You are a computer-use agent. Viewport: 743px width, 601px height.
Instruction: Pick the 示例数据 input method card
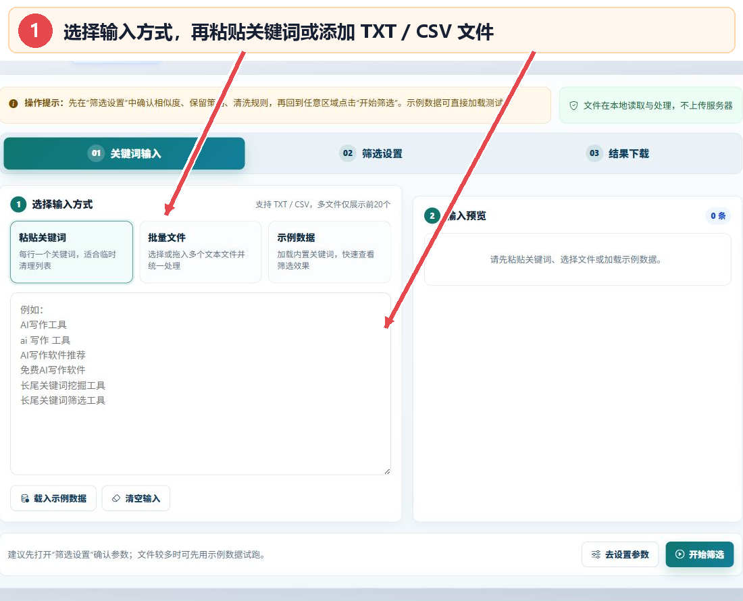[330, 252]
